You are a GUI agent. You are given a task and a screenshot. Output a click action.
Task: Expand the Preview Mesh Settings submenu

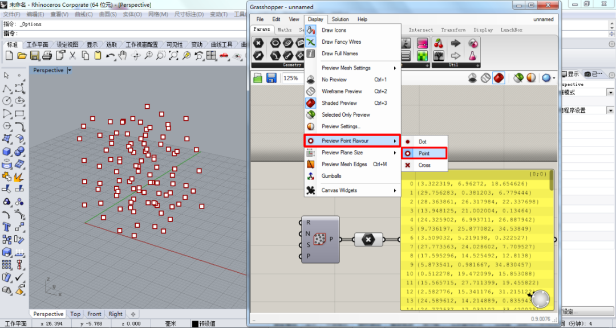(352, 68)
